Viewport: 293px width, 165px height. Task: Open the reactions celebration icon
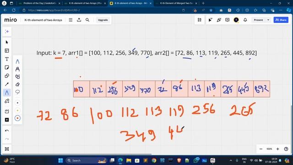coord(219,20)
